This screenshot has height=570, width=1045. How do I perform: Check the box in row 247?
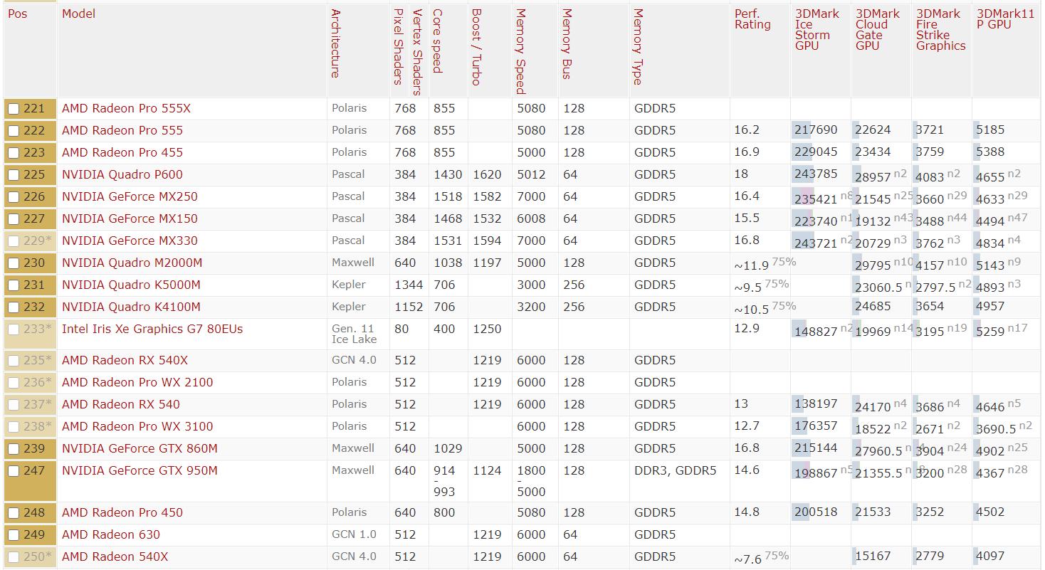click(14, 472)
